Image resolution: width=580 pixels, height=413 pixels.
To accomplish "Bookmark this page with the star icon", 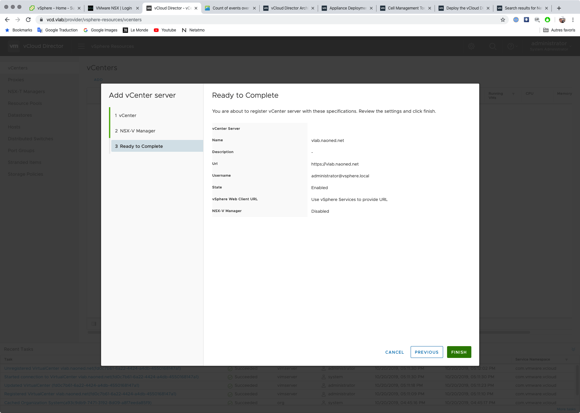I will click(503, 20).
